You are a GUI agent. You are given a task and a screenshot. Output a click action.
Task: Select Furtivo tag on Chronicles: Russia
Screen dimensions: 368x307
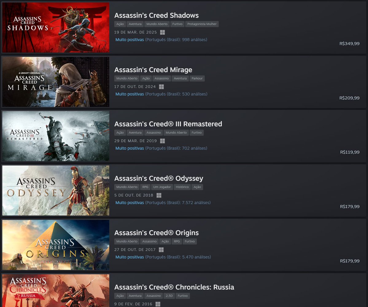click(183, 296)
